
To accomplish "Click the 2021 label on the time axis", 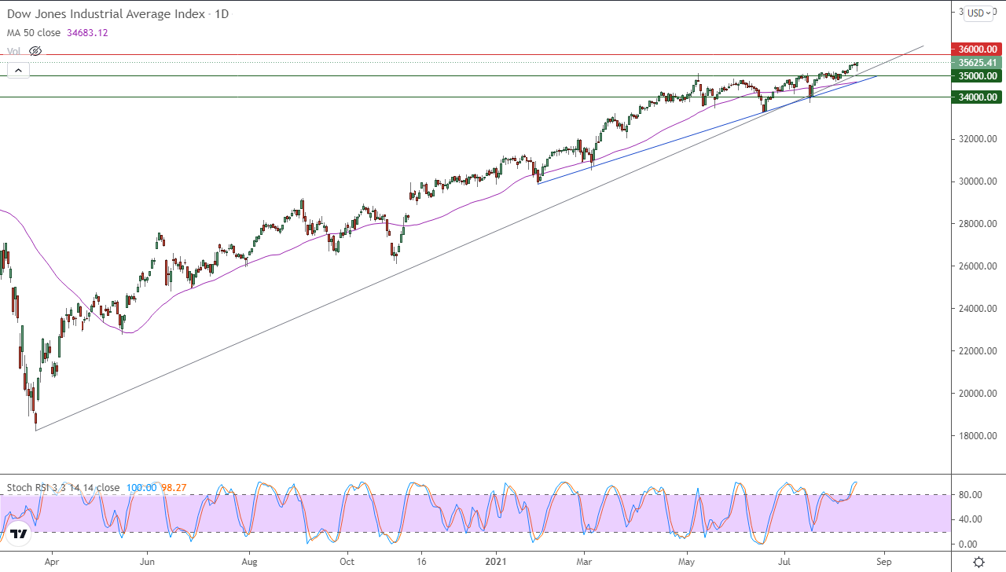I will point(496,563).
